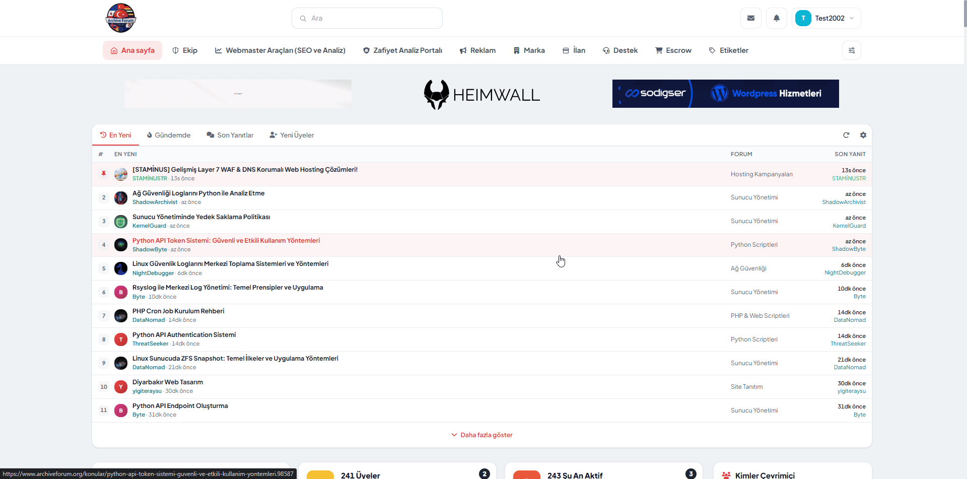Click the red T avatar of ThreatSeeker
Screen dimensions: 967x479
tap(121, 339)
